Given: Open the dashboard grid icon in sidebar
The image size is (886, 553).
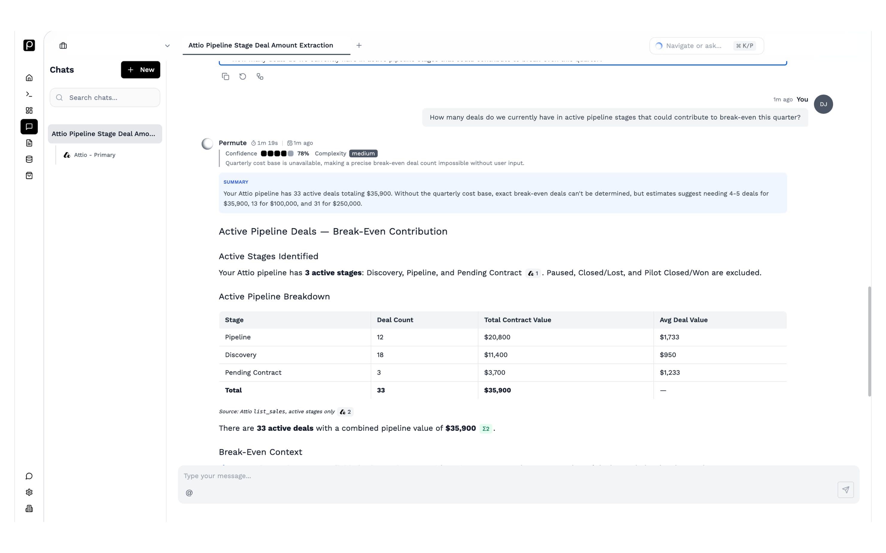Looking at the screenshot, I should click(x=29, y=110).
